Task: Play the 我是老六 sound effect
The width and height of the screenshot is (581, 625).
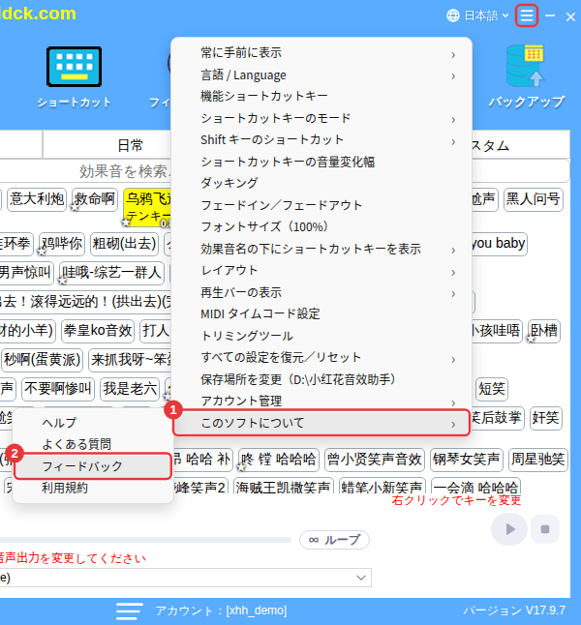Action: pyautogui.click(x=130, y=389)
